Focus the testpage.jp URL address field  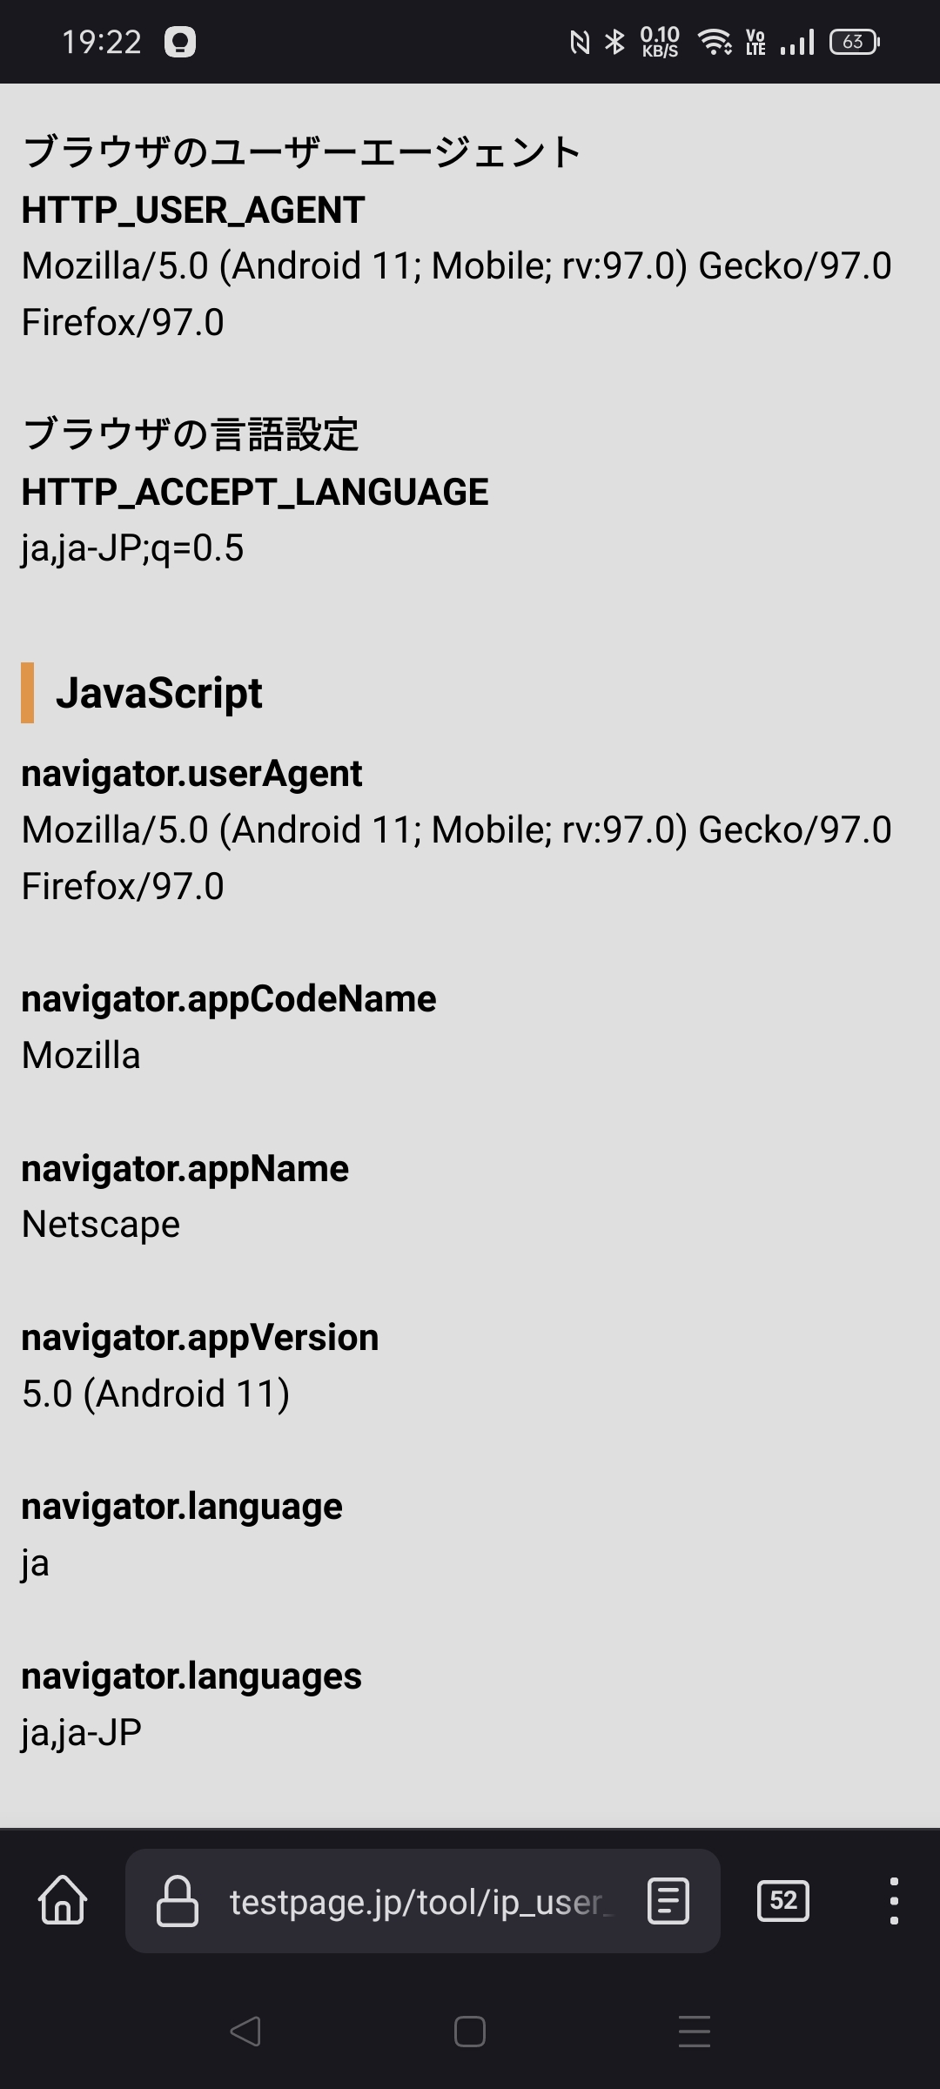pos(416,1903)
